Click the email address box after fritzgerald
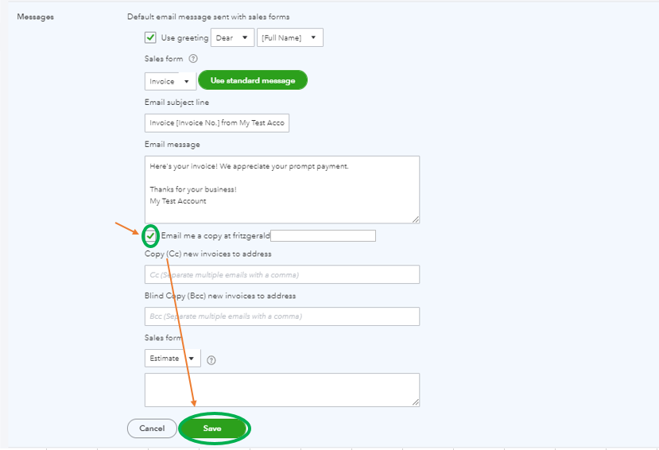659x450 pixels. 324,235
